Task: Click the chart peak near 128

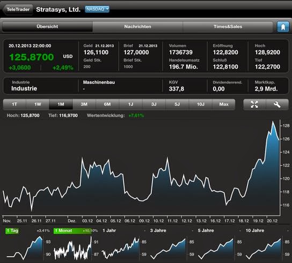Action: [x=273, y=122]
